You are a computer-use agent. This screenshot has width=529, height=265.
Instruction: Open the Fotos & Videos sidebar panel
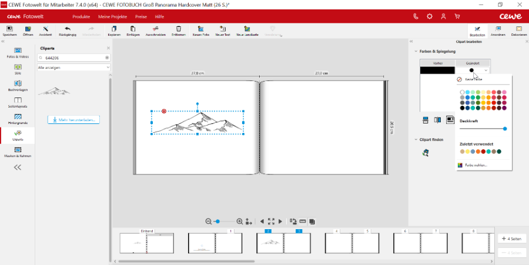(x=18, y=53)
